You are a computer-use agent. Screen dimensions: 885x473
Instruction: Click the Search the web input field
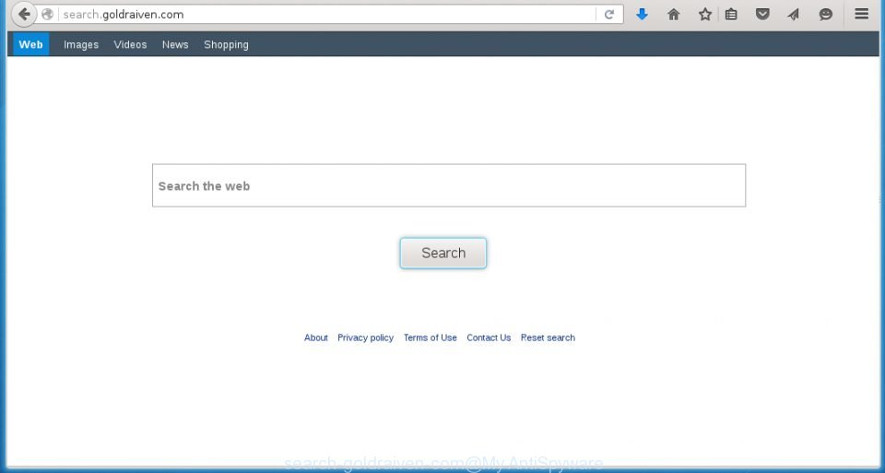[449, 185]
